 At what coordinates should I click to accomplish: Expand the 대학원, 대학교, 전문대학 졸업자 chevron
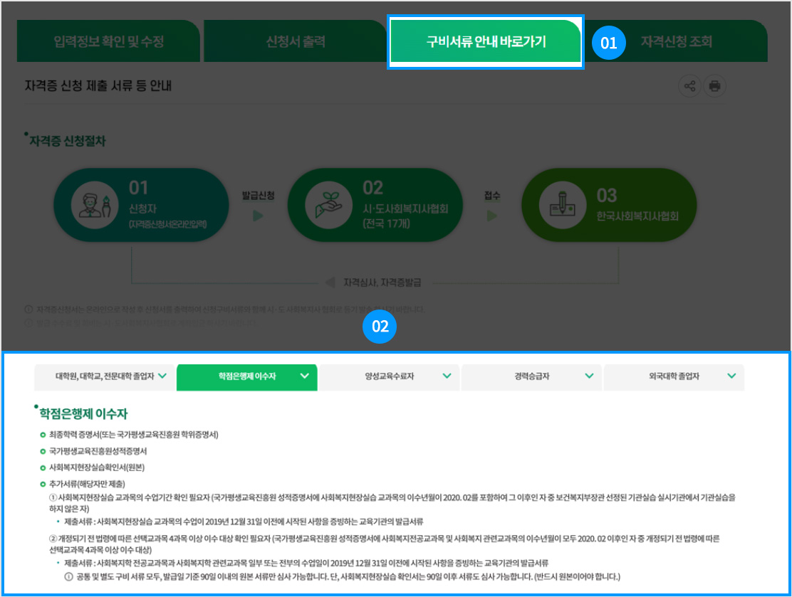[162, 376]
